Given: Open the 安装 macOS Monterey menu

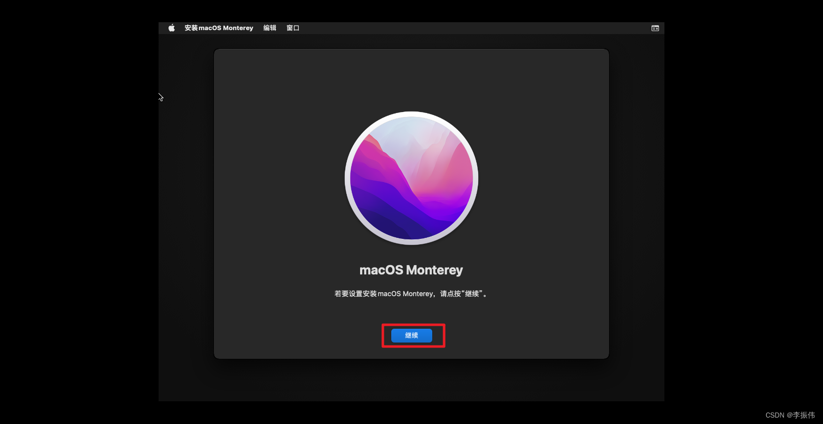Looking at the screenshot, I should click(x=219, y=28).
